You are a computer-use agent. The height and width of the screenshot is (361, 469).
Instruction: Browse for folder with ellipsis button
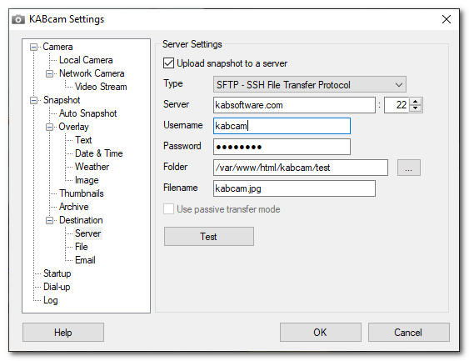pos(408,168)
